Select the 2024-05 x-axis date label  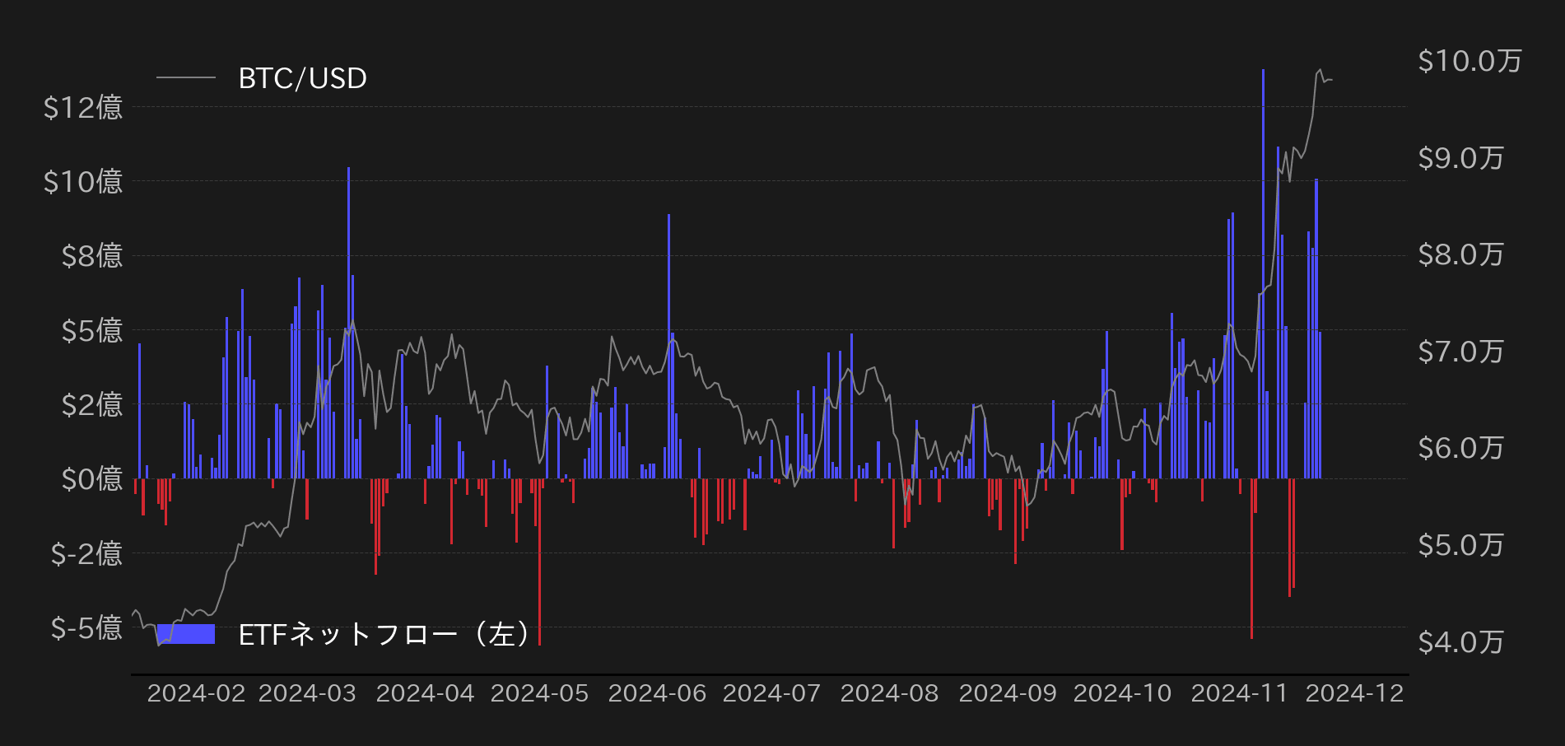point(539,693)
